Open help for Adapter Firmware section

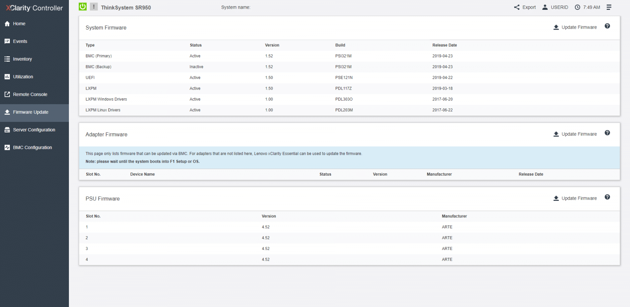[607, 133]
